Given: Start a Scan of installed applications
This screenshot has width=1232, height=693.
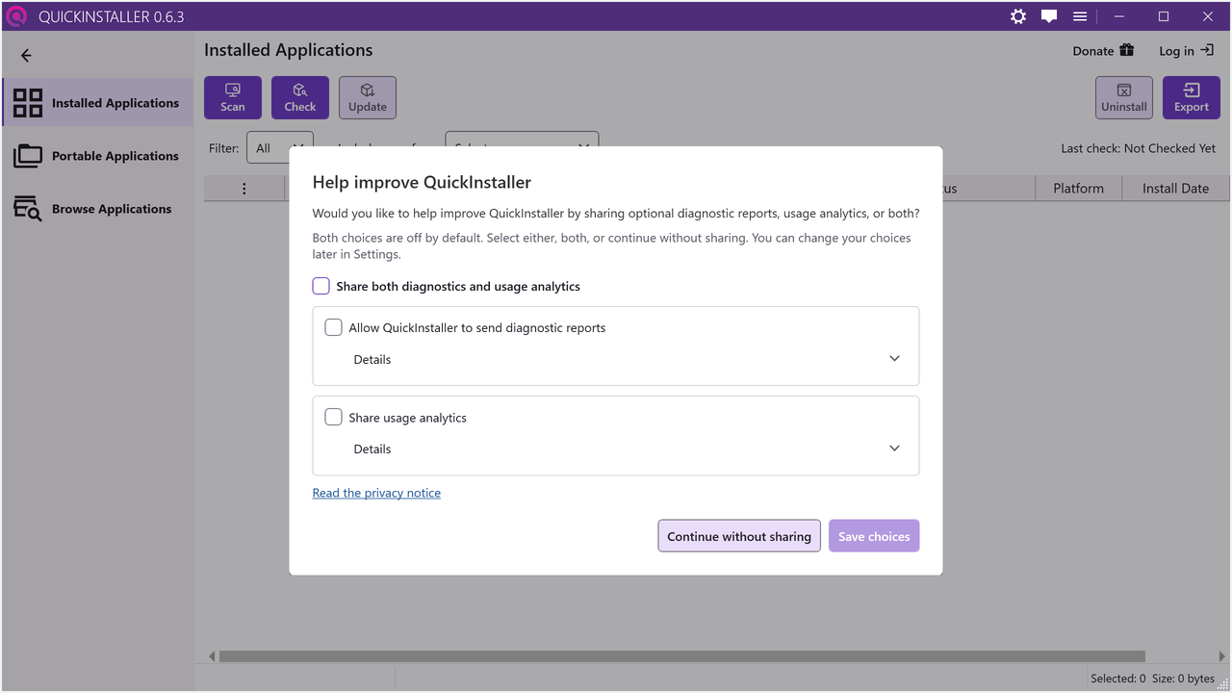Looking at the screenshot, I should (233, 97).
